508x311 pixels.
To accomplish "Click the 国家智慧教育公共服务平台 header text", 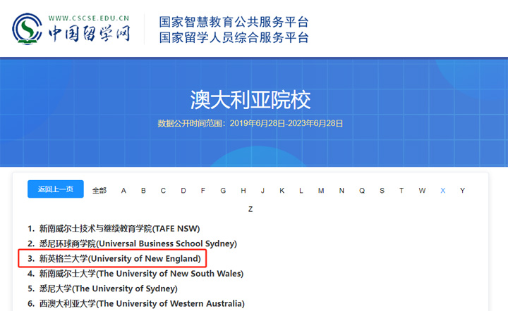I will point(234,22).
